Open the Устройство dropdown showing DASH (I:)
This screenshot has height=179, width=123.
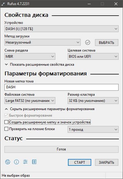tap(61, 29)
